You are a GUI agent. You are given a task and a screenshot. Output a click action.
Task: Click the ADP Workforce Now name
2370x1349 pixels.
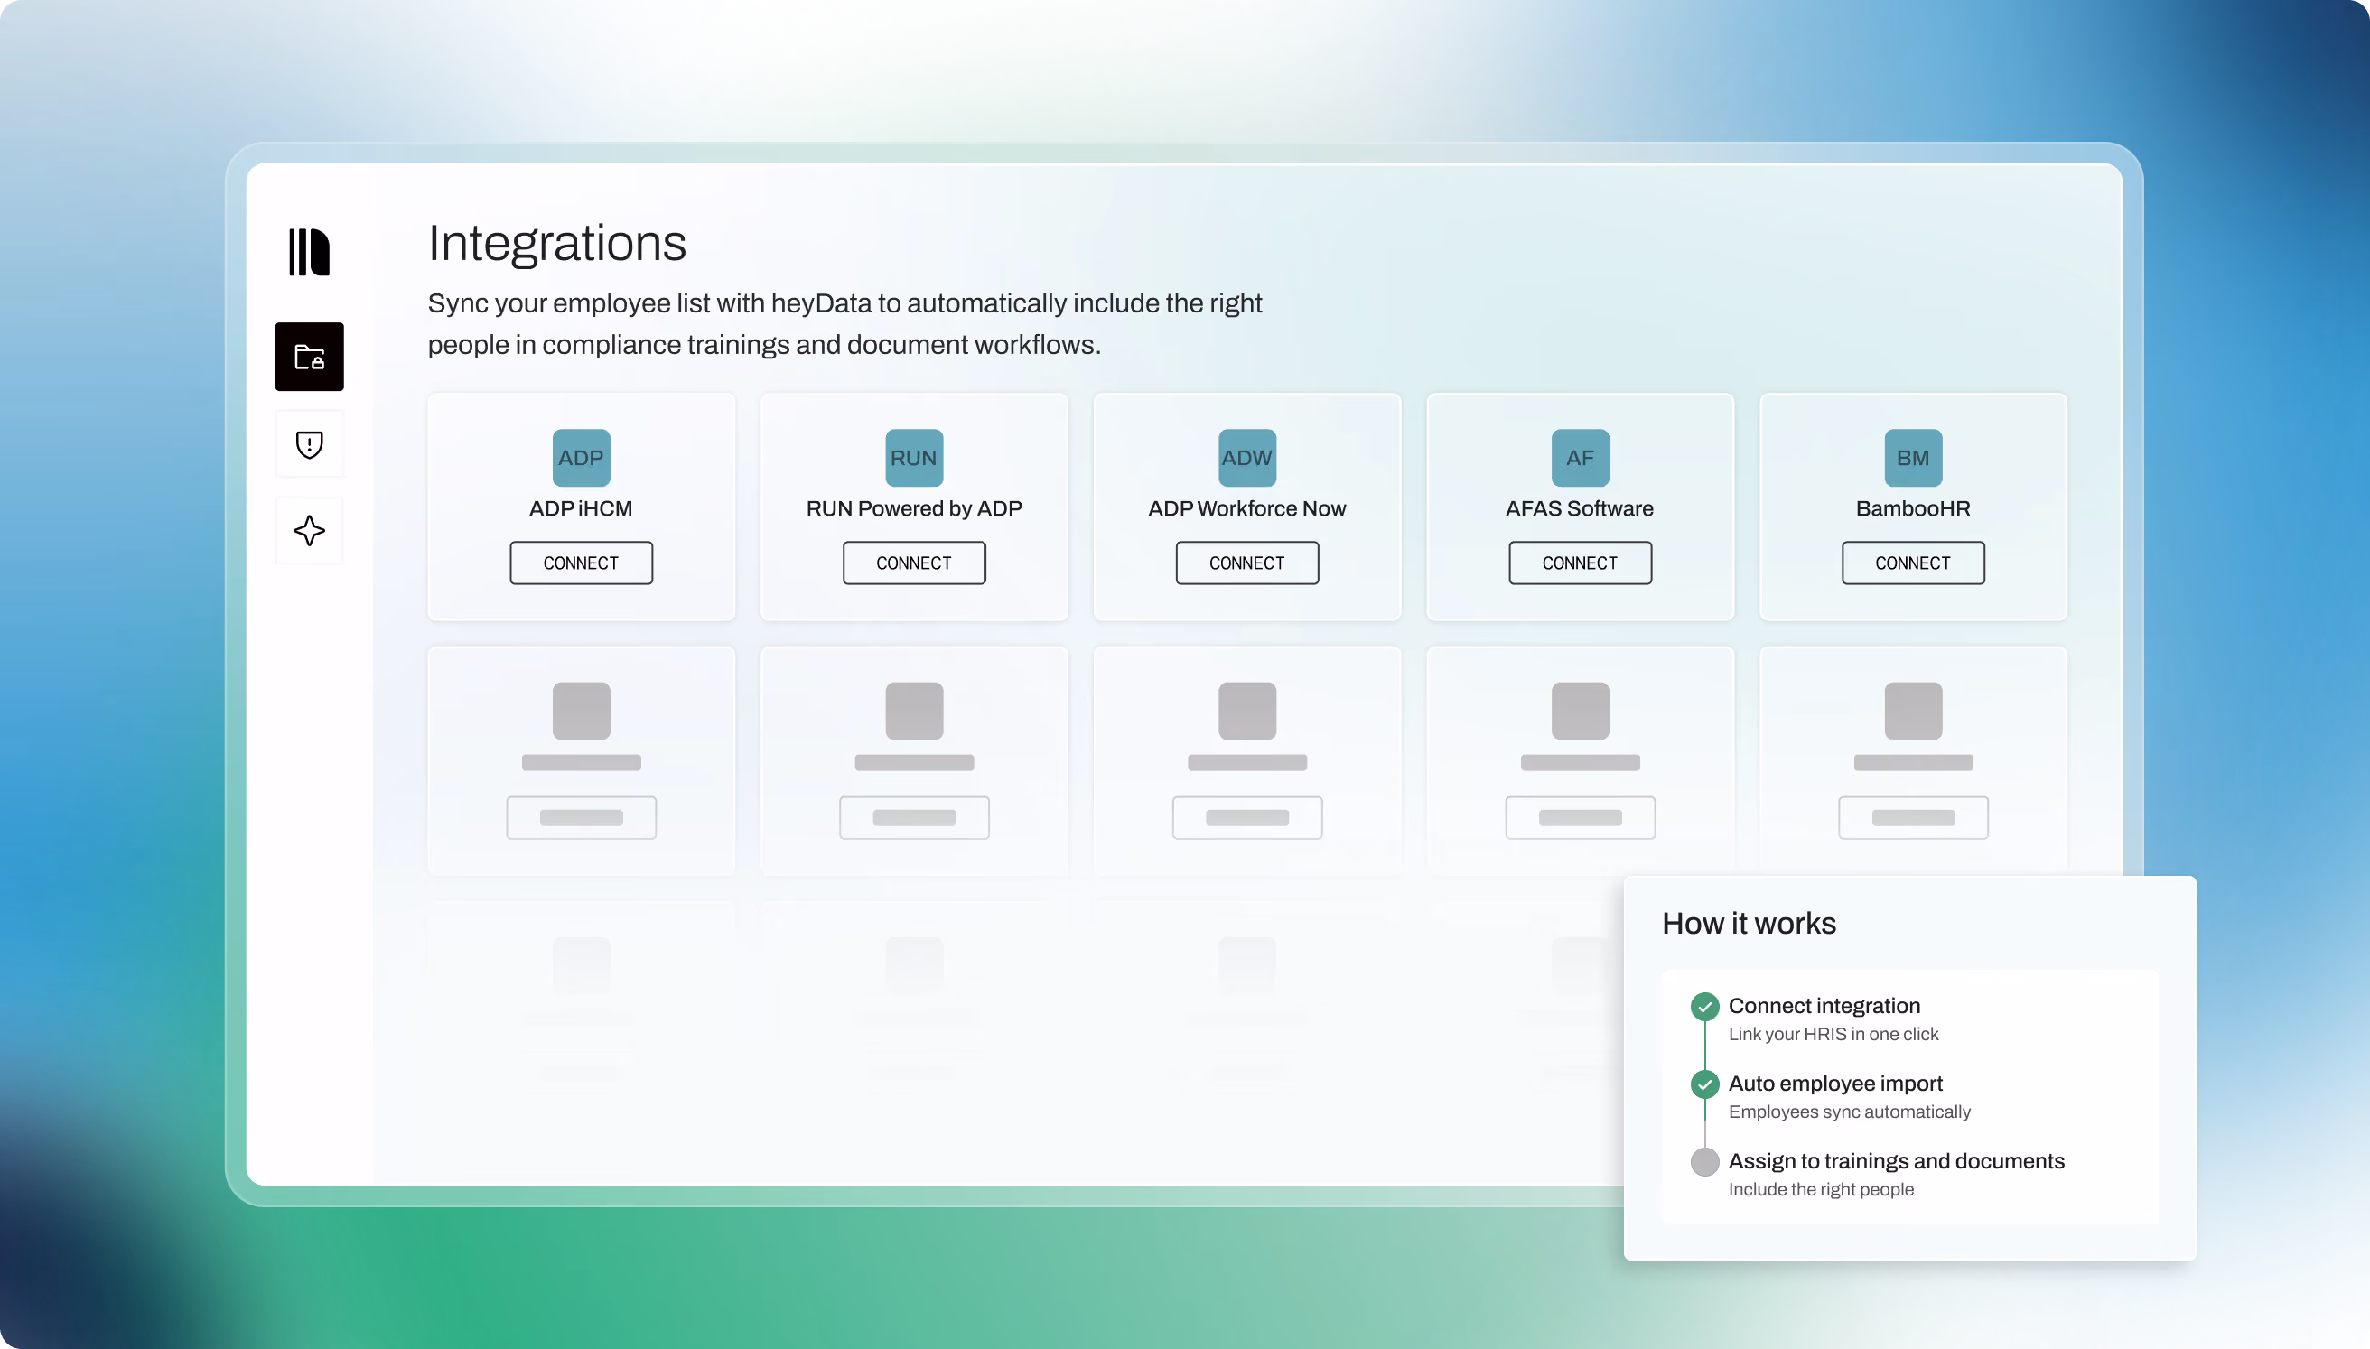click(x=1247, y=508)
